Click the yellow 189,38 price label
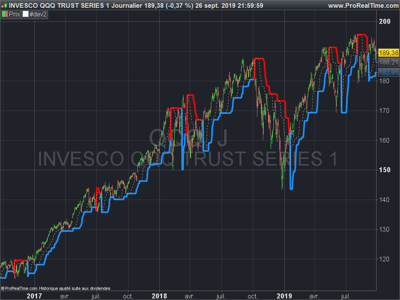 point(388,53)
